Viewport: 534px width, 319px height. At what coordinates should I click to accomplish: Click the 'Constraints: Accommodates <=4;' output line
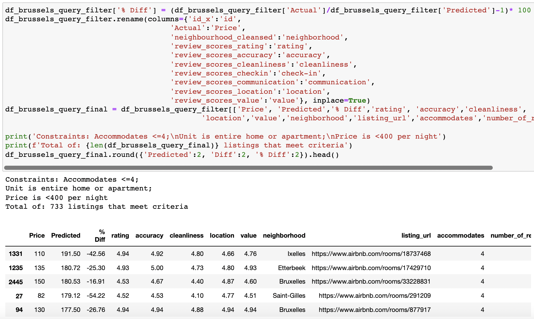tap(72, 180)
